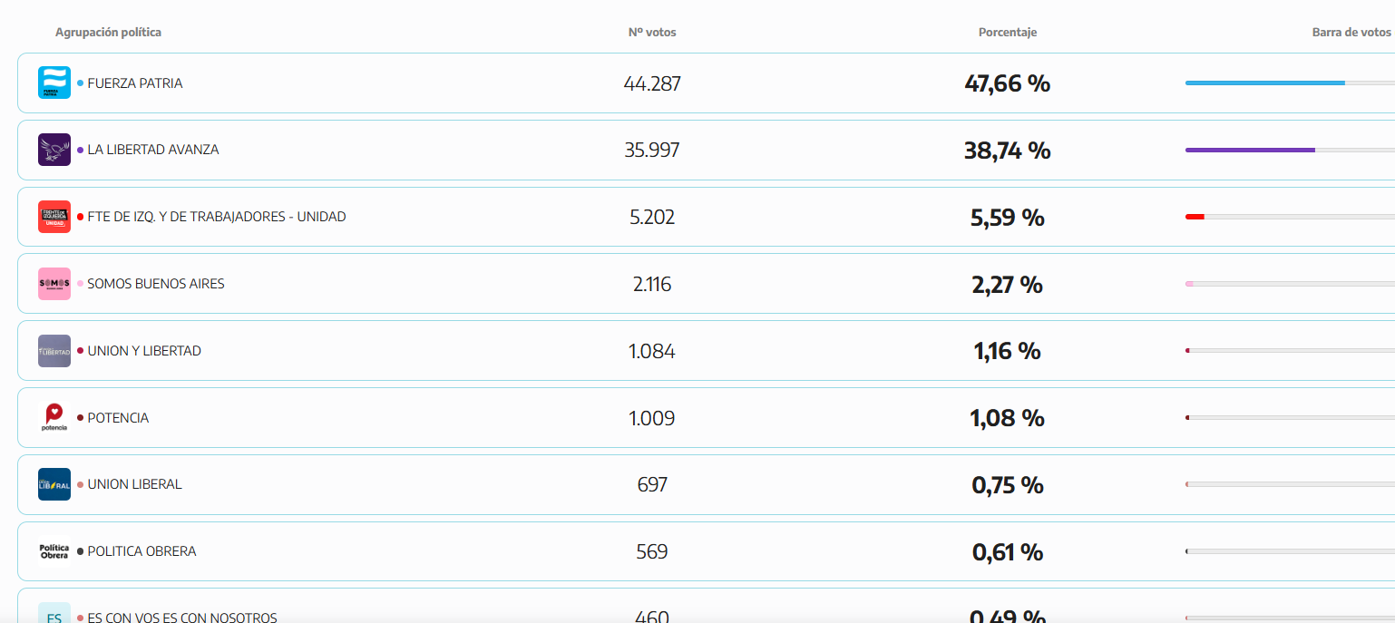Click La Libertad Avanza eagle logo
Image resolution: width=1395 pixels, height=623 pixels.
point(54,150)
